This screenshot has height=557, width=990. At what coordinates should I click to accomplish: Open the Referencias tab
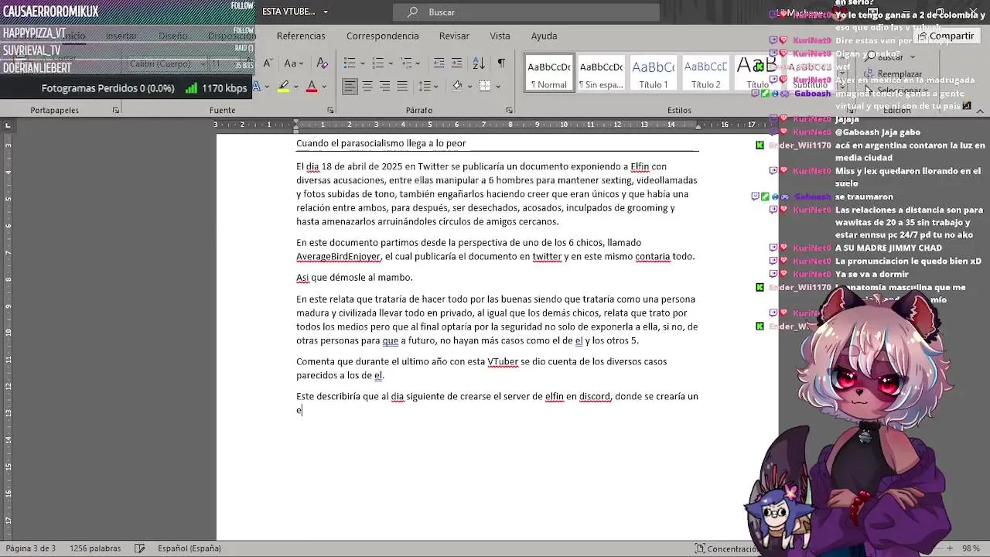301,36
